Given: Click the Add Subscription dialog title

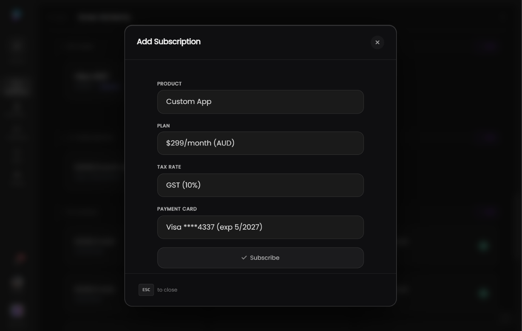Looking at the screenshot, I should [x=168, y=42].
